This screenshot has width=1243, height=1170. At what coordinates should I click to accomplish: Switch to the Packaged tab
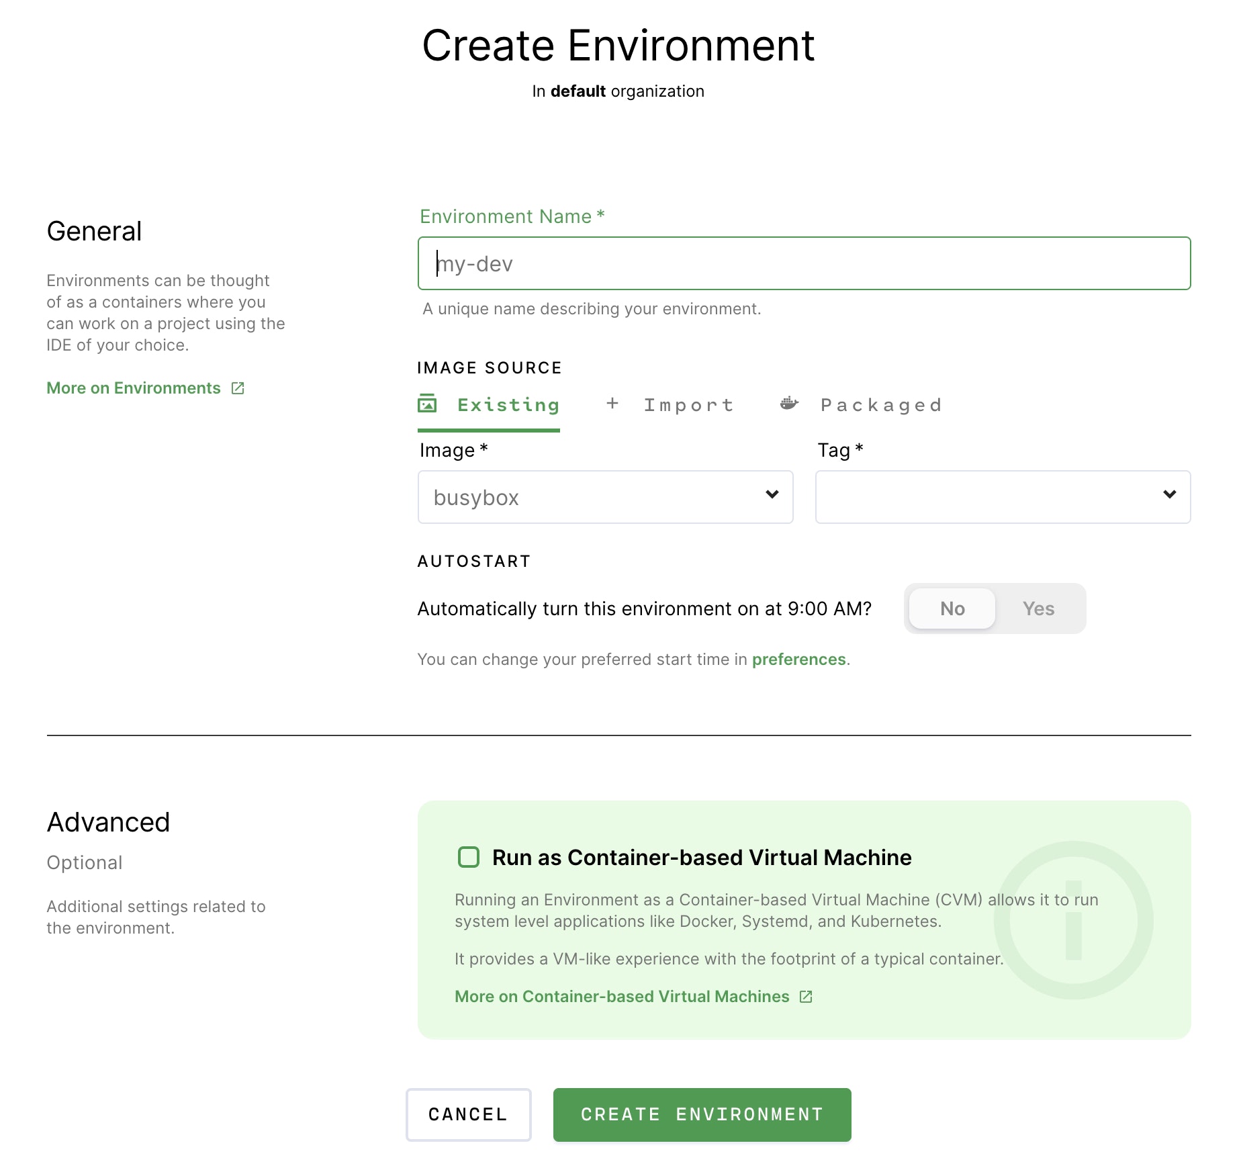click(880, 404)
